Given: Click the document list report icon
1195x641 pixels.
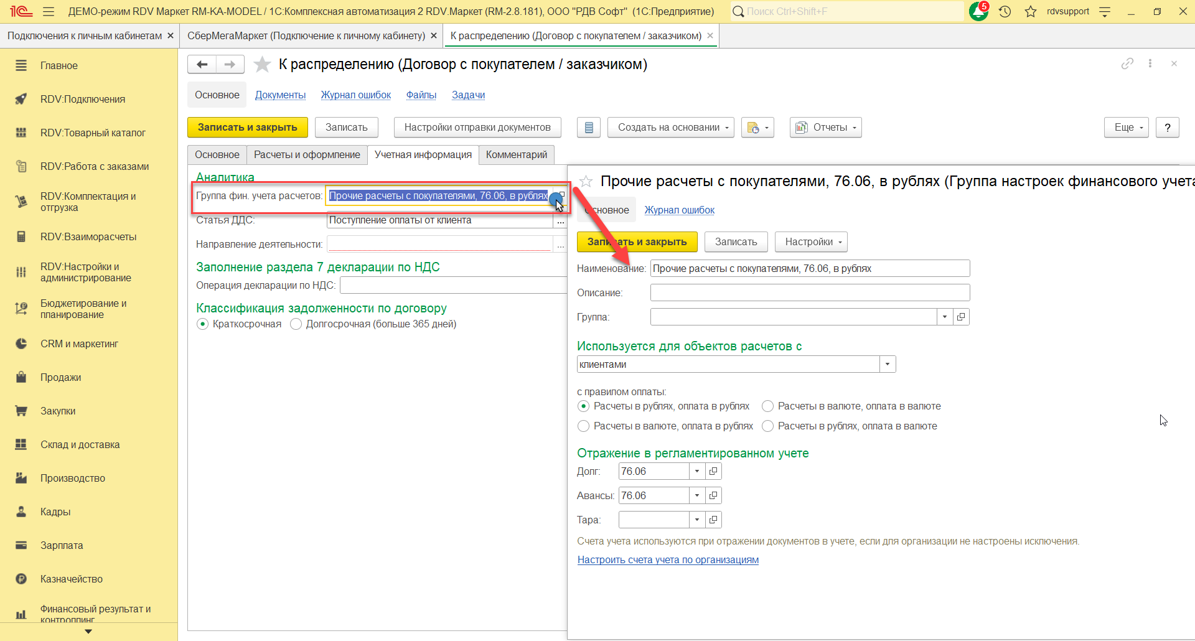Looking at the screenshot, I should (588, 128).
